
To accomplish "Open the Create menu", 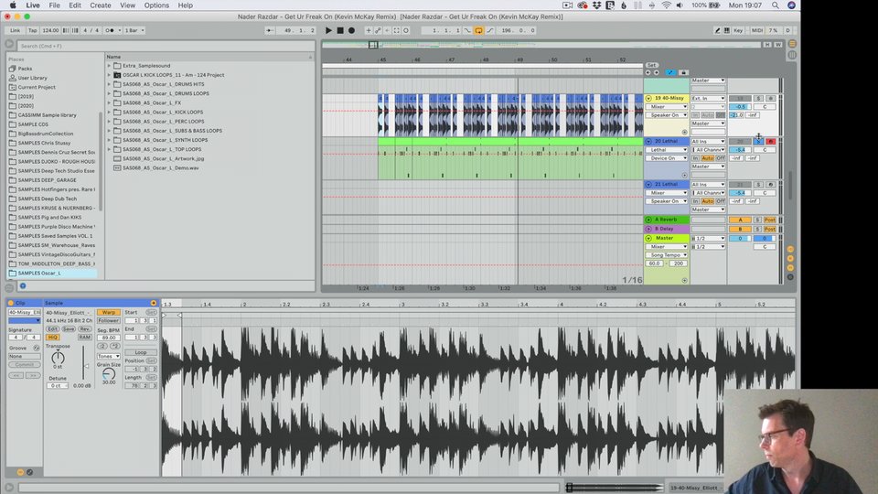I will pyautogui.click(x=101, y=5).
